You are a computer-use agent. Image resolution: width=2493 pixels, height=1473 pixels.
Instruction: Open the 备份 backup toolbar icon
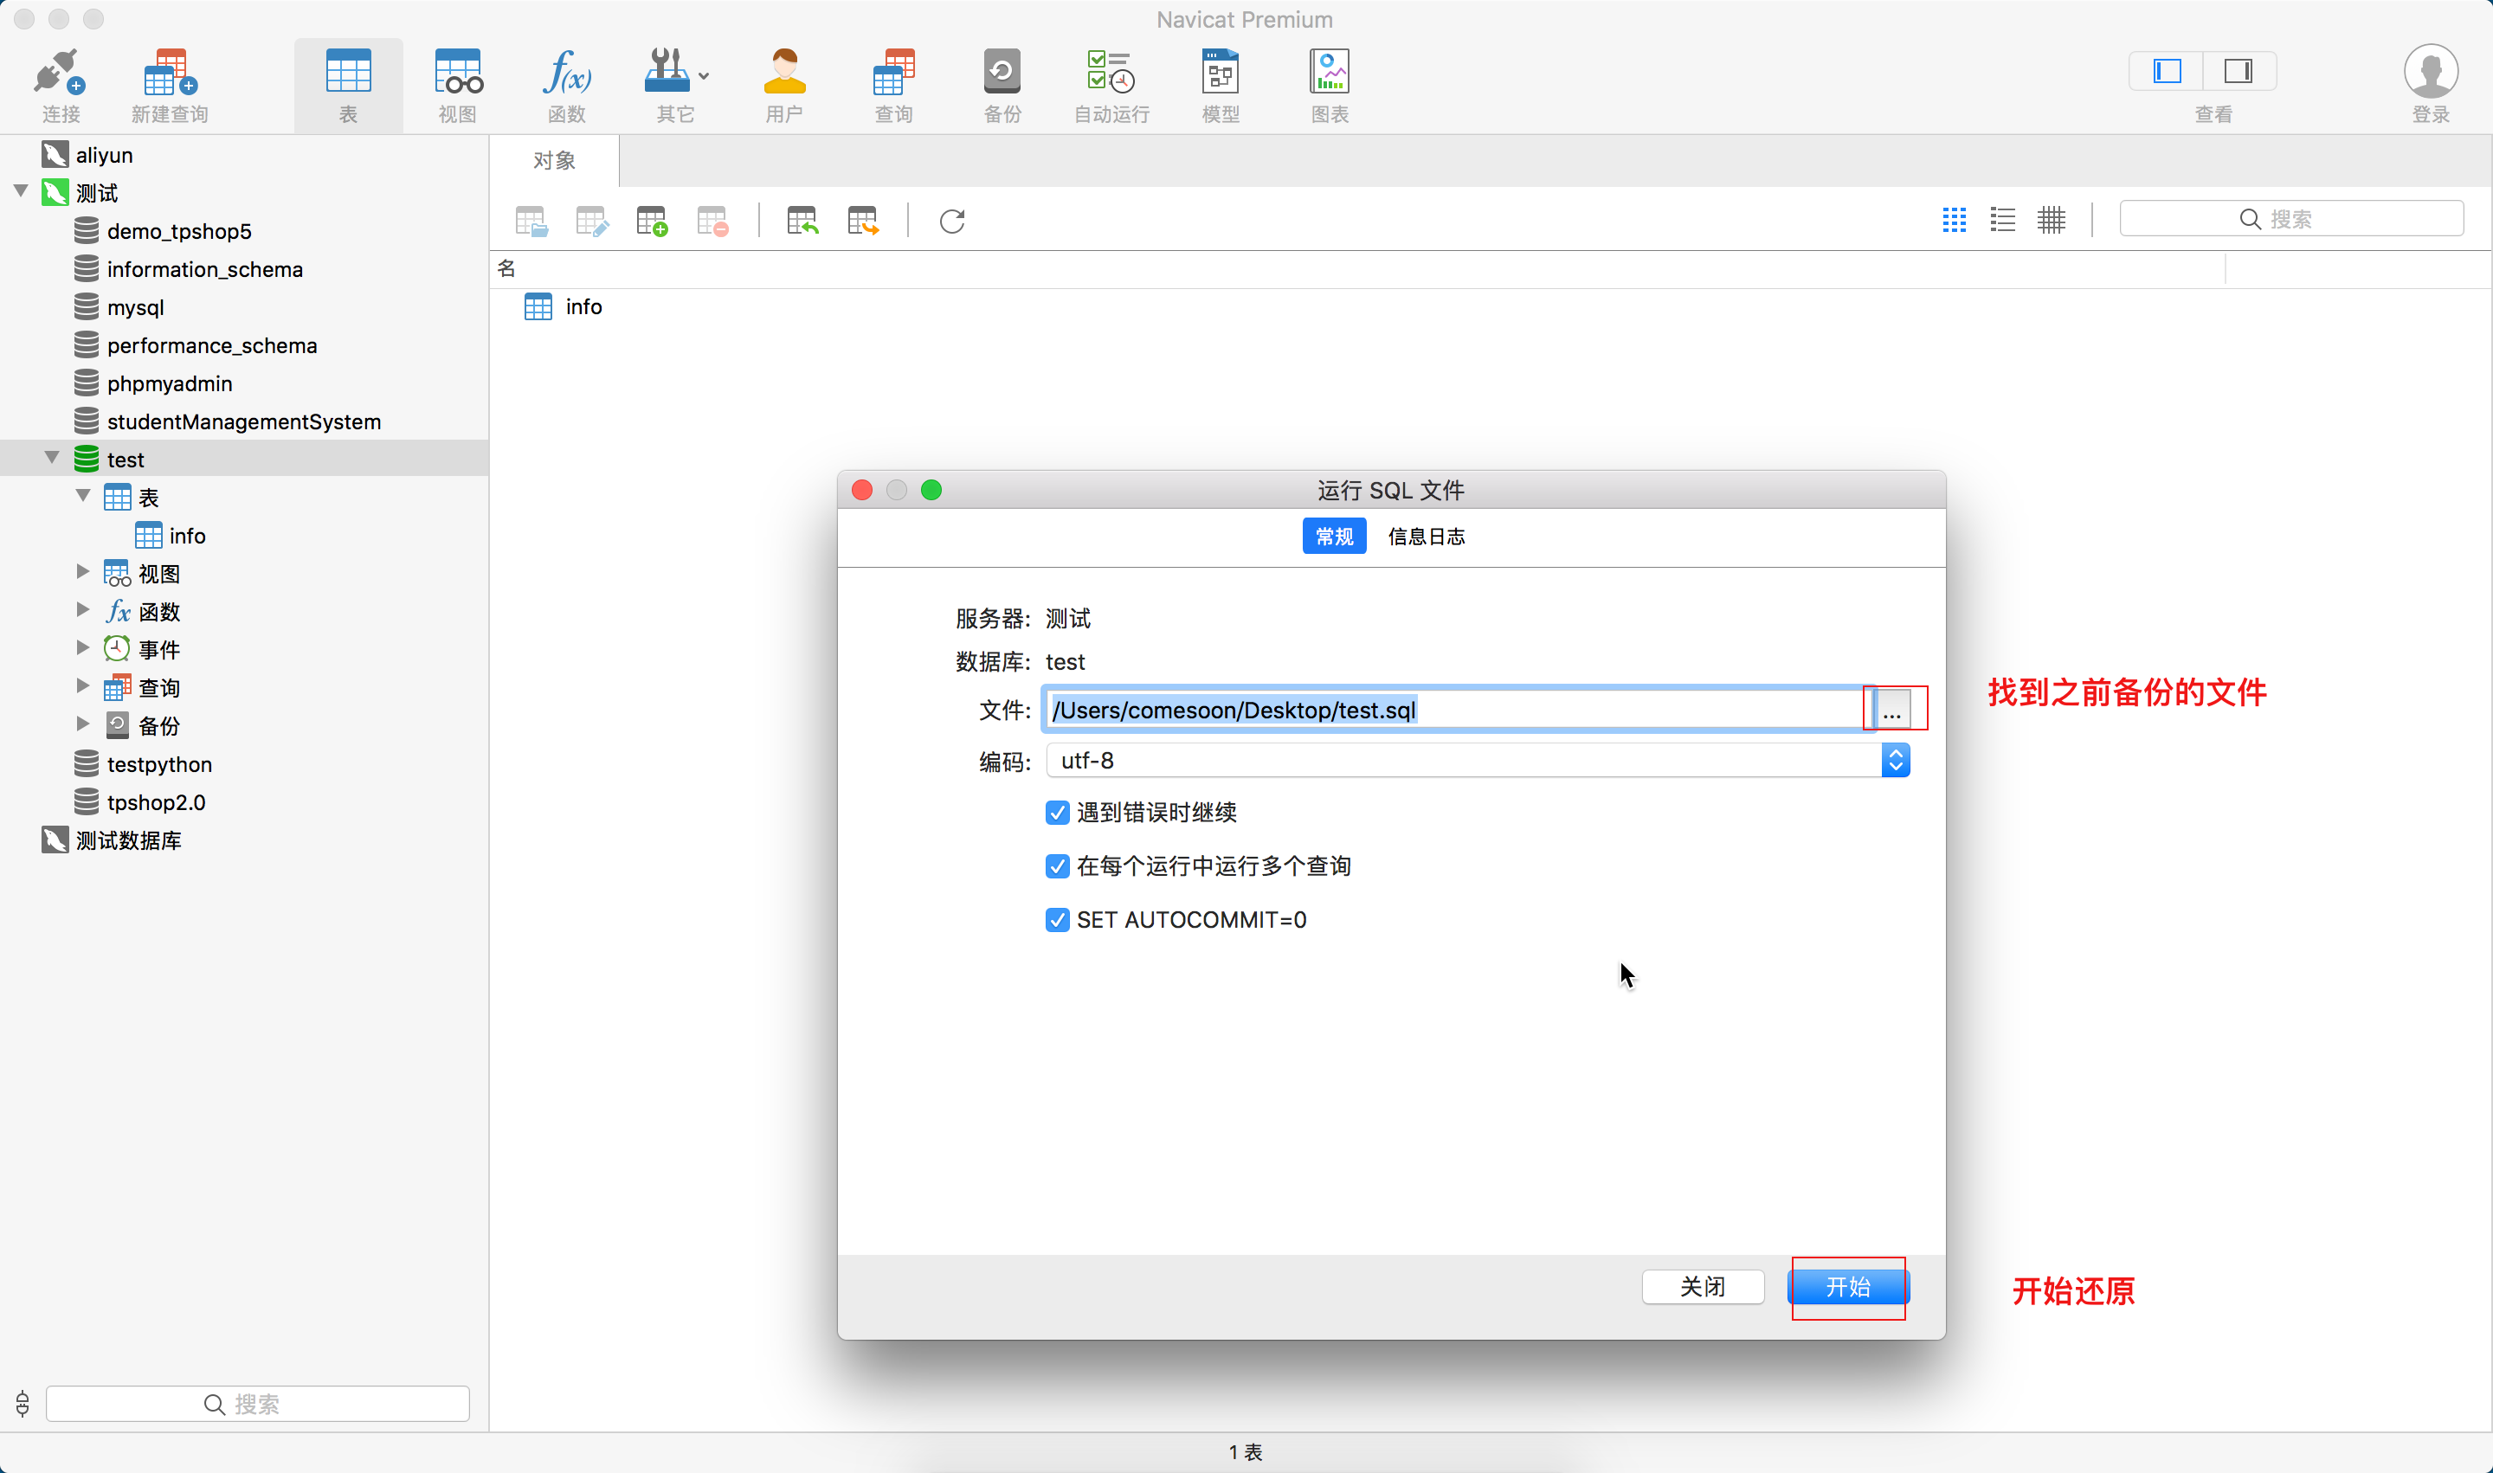1002,74
